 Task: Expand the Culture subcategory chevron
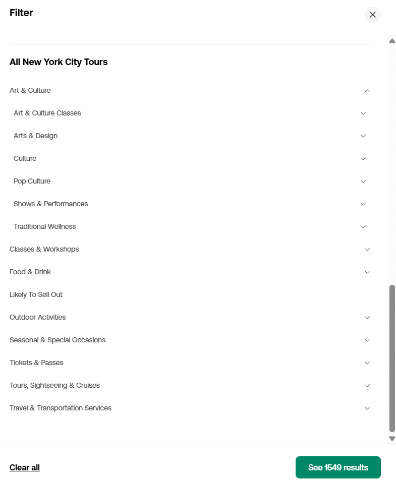[x=363, y=159]
